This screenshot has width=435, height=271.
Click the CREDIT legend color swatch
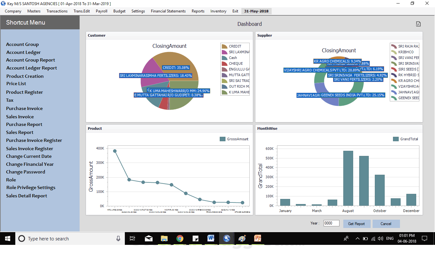225,46
